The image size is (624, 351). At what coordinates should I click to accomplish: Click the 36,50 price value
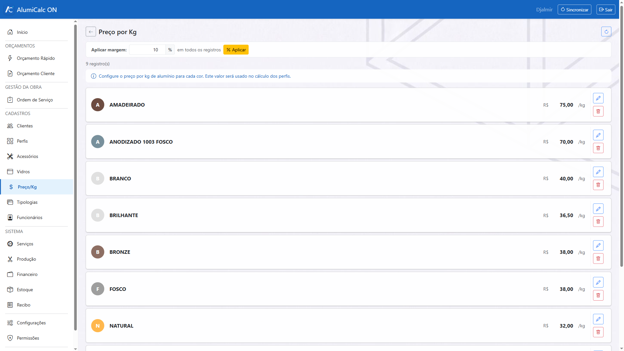coord(566,215)
